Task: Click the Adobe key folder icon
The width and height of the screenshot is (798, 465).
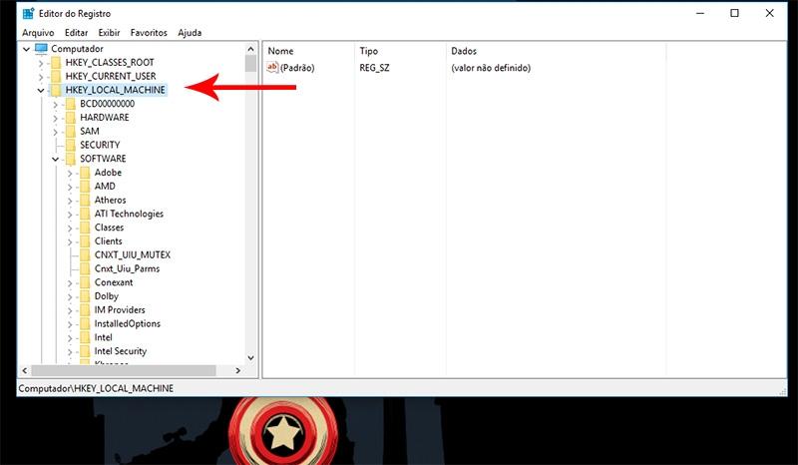Action: point(84,173)
